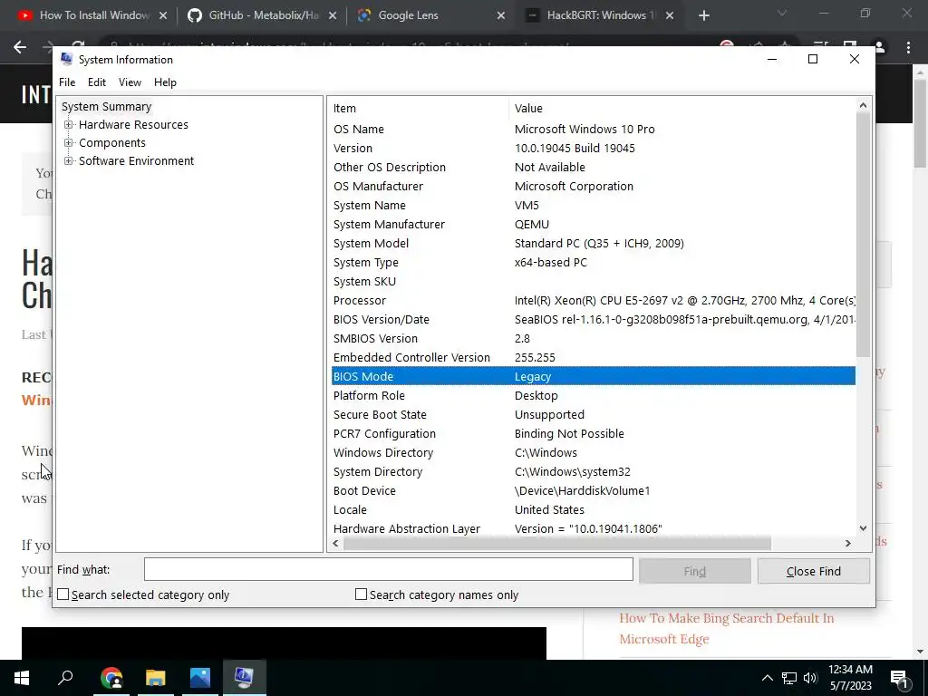Select the System Manufacturer row
Screen dimensions: 928x696
[593, 225]
